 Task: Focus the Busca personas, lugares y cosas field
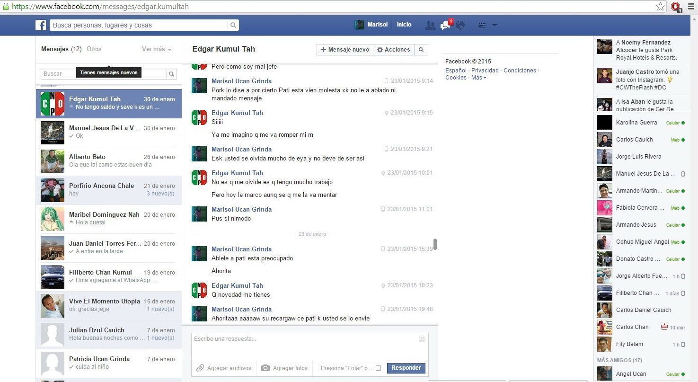pyautogui.click(x=139, y=25)
